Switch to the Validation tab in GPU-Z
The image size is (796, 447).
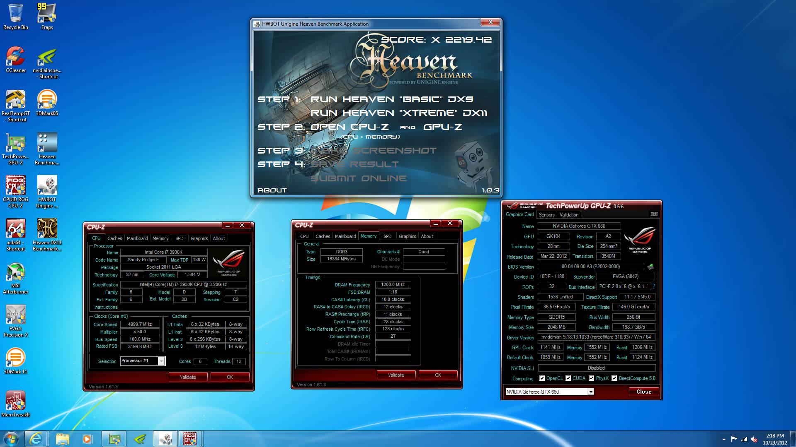(569, 215)
